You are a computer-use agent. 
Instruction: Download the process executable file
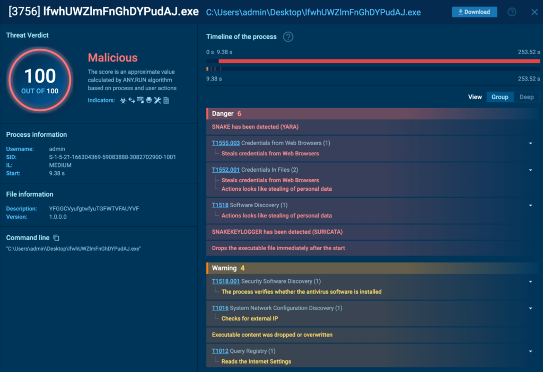474,12
